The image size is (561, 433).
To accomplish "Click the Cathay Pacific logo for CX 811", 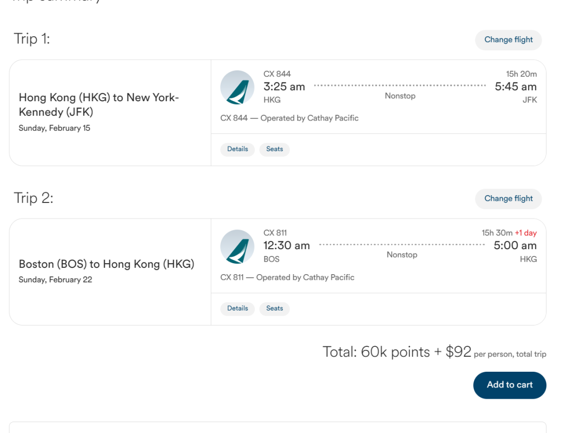I will (x=237, y=247).
